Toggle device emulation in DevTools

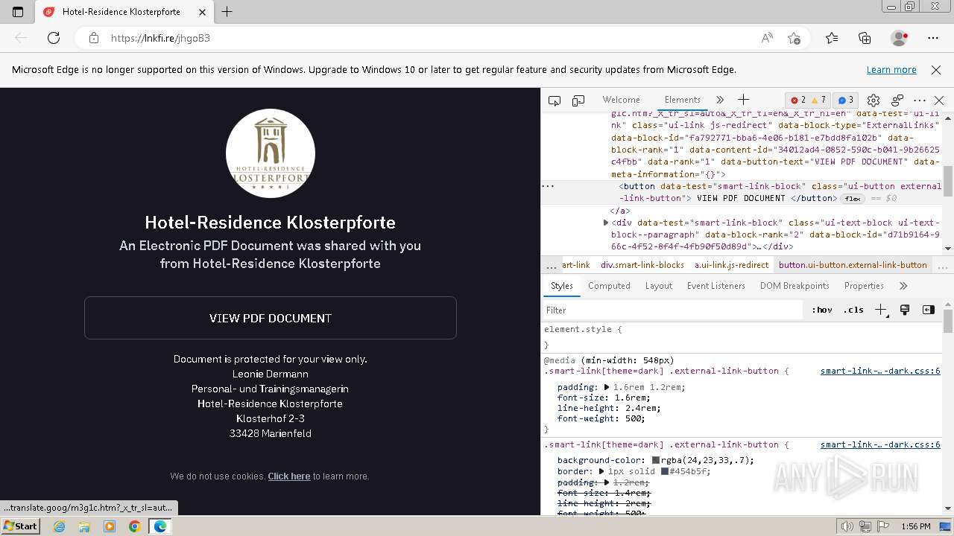pos(578,100)
